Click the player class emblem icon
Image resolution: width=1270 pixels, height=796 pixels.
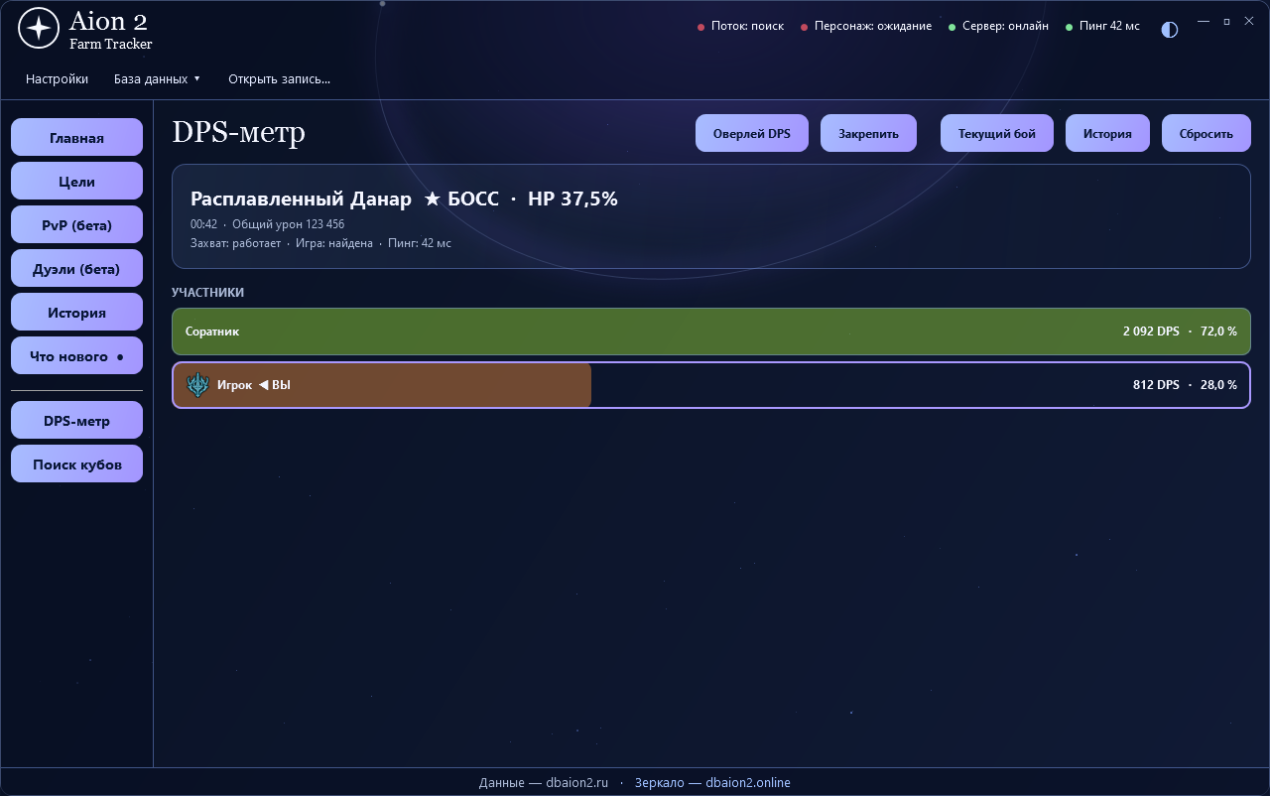tap(198, 385)
